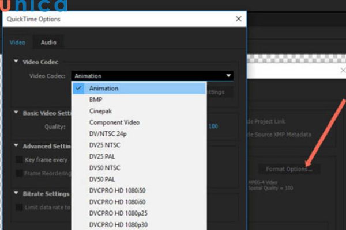
Task: Enable Limit data rate to checkbox
Action: tap(19, 208)
